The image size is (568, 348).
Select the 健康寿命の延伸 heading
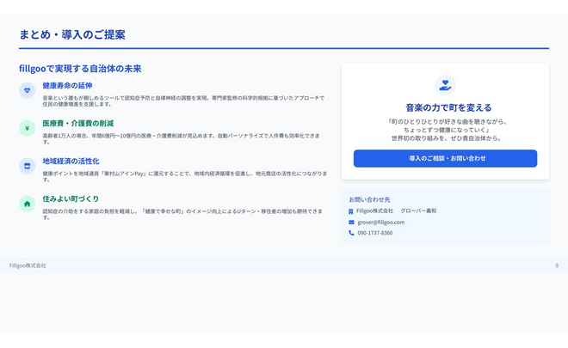tap(67, 86)
